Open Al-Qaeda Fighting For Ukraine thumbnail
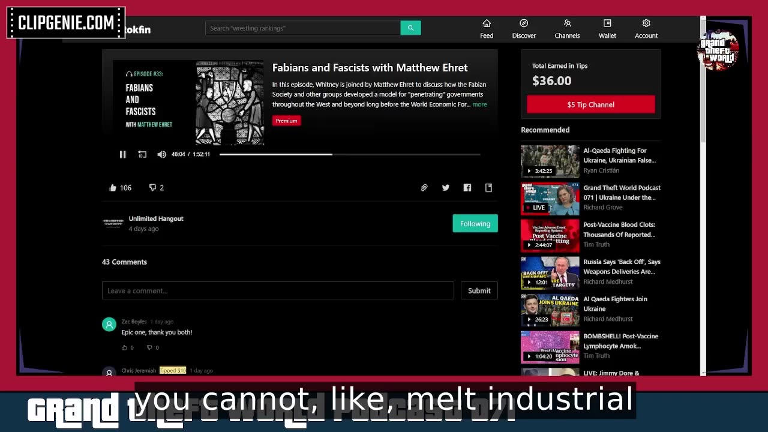The image size is (768, 432). [x=550, y=161]
